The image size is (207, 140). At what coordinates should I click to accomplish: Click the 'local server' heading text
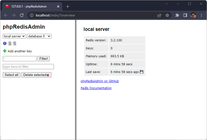click(96, 29)
